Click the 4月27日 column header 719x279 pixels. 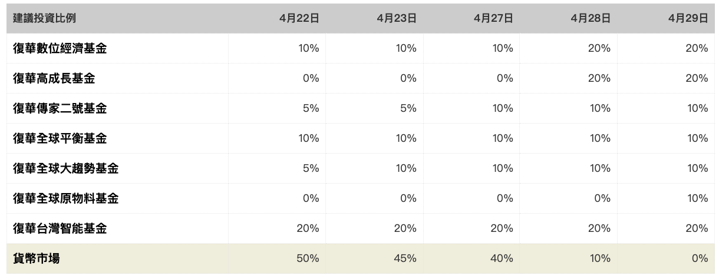pos(493,18)
